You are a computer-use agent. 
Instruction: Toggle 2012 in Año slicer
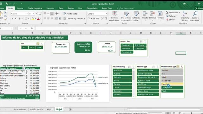coord(24,47)
